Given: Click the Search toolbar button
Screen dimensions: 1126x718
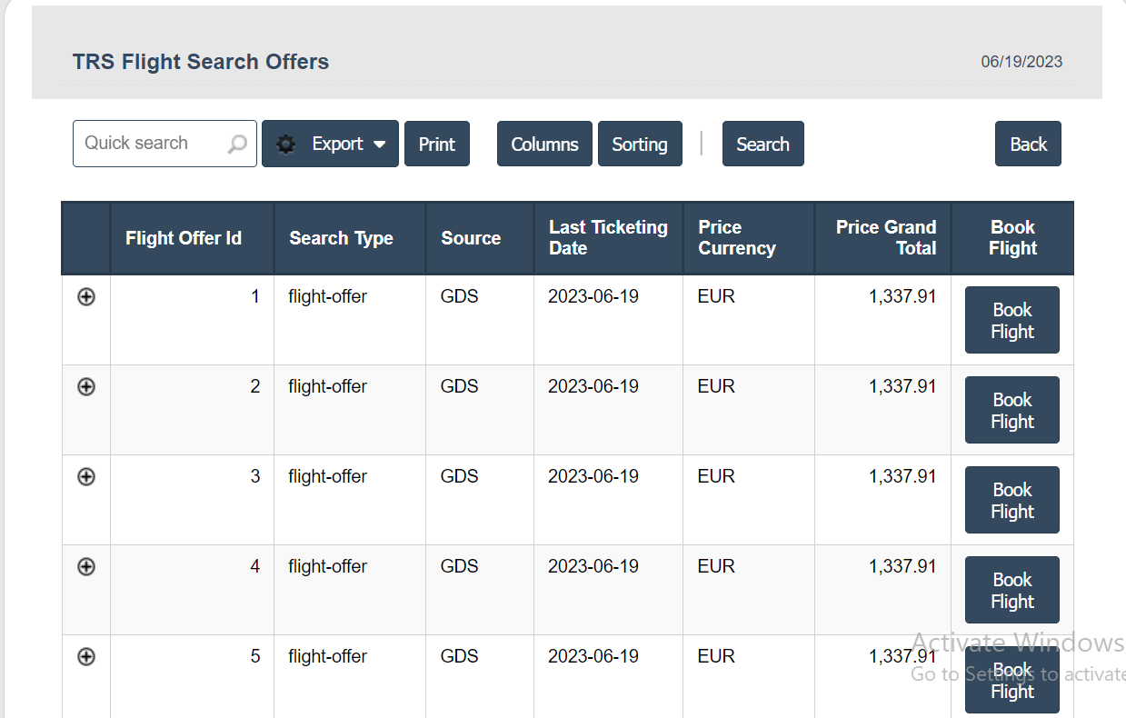Looking at the screenshot, I should (762, 145).
